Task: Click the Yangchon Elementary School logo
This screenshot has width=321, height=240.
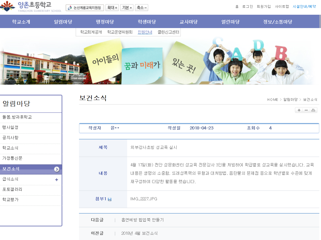Action: click(31, 6)
